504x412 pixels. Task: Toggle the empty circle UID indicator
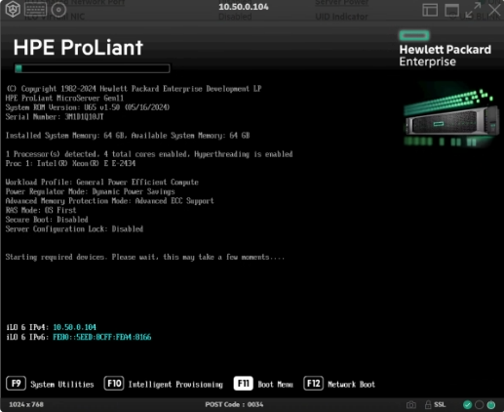[x=480, y=405]
